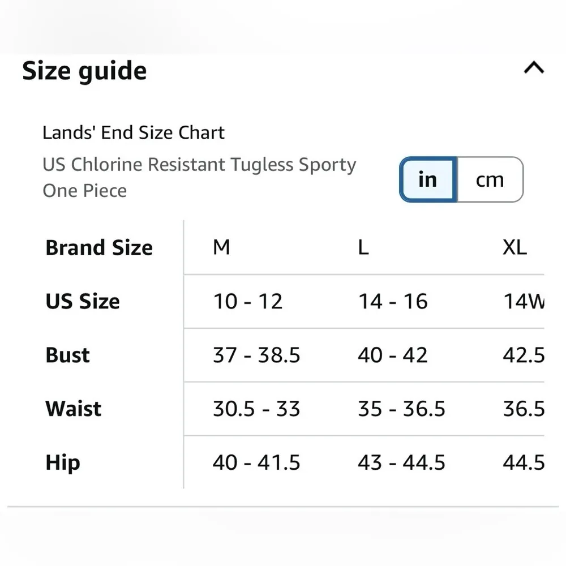This screenshot has height=566, width=566.
Task: Click the Waist row label
Action: click(x=74, y=409)
